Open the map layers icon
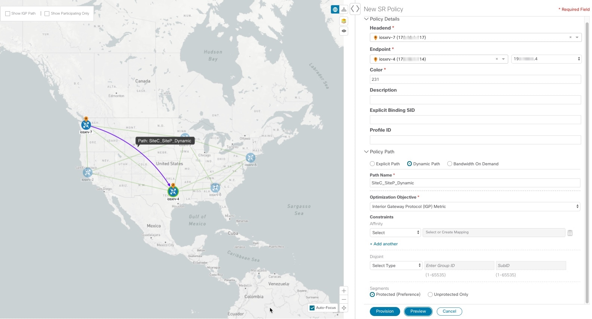592x319 pixels. (344, 21)
